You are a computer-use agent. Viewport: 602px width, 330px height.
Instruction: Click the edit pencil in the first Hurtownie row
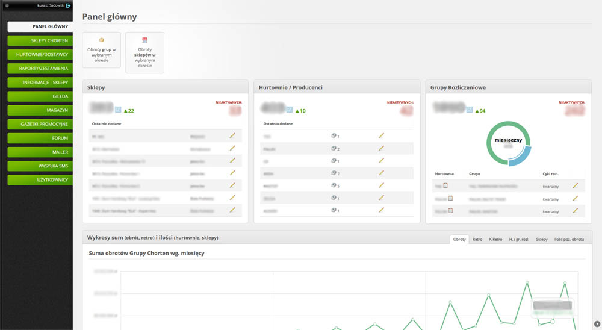click(x=381, y=136)
